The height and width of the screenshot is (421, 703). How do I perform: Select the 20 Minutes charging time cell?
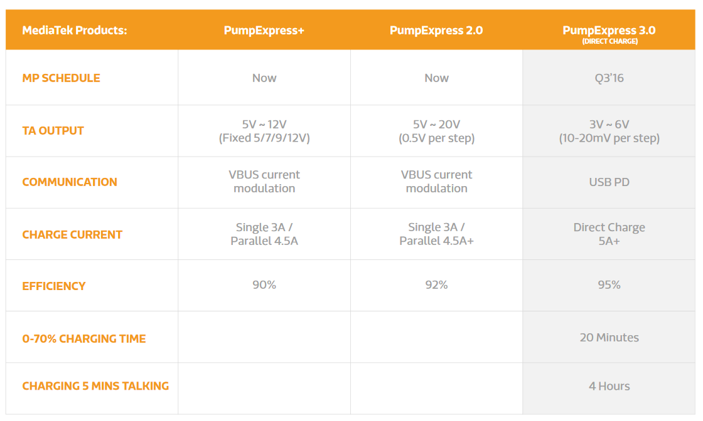[609, 337]
